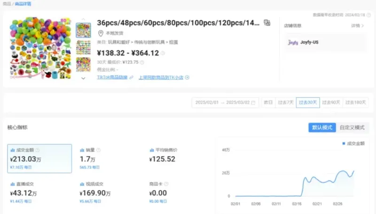Click the location pin icon by 本地发货
The width and height of the screenshot is (376, 214).
[101, 33]
